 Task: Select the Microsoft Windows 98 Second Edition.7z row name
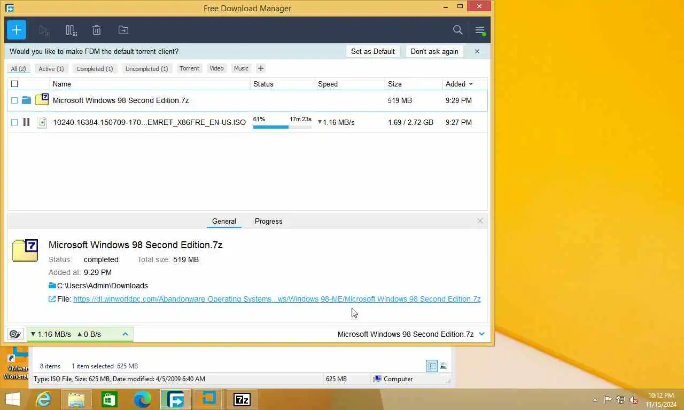tap(121, 100)
